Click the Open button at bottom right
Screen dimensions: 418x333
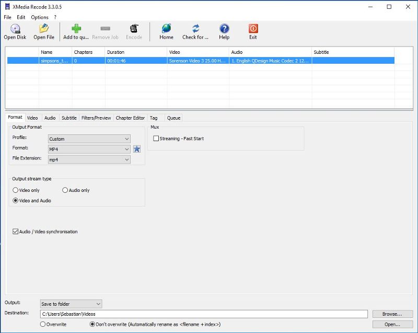pyautogui.click(x=392, y=325)
